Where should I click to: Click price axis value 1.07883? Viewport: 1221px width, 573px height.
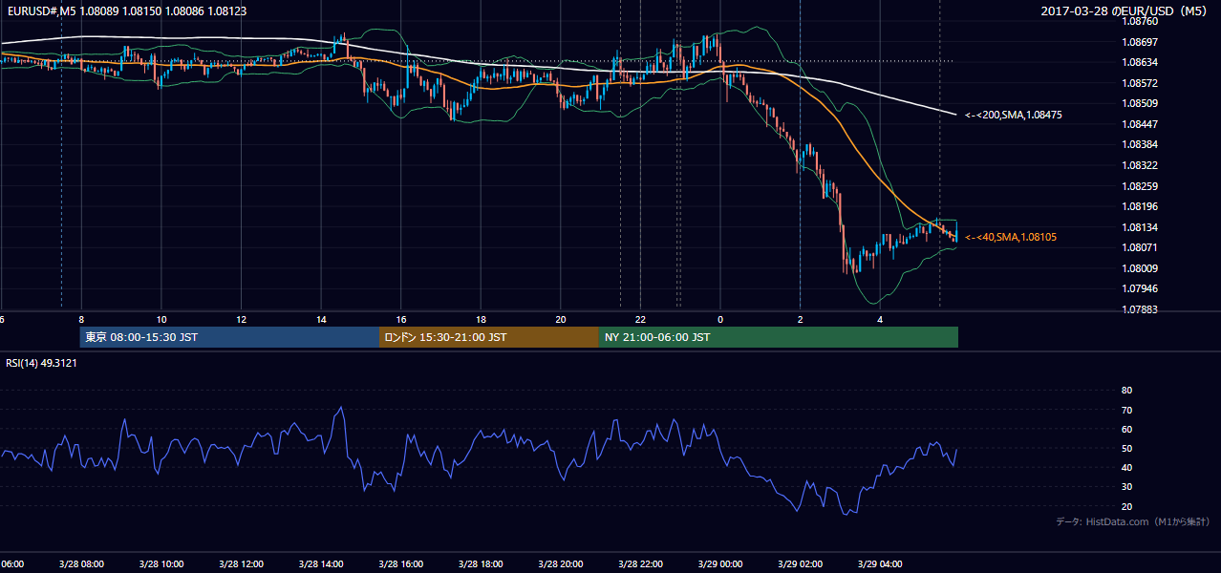1139,309
